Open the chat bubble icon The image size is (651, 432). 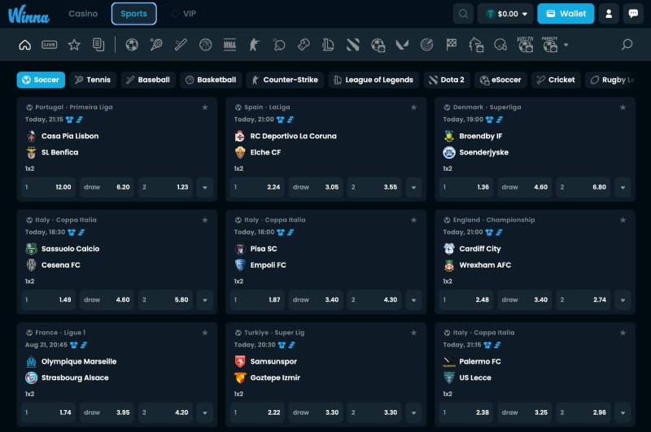click(x=633, y=14)
